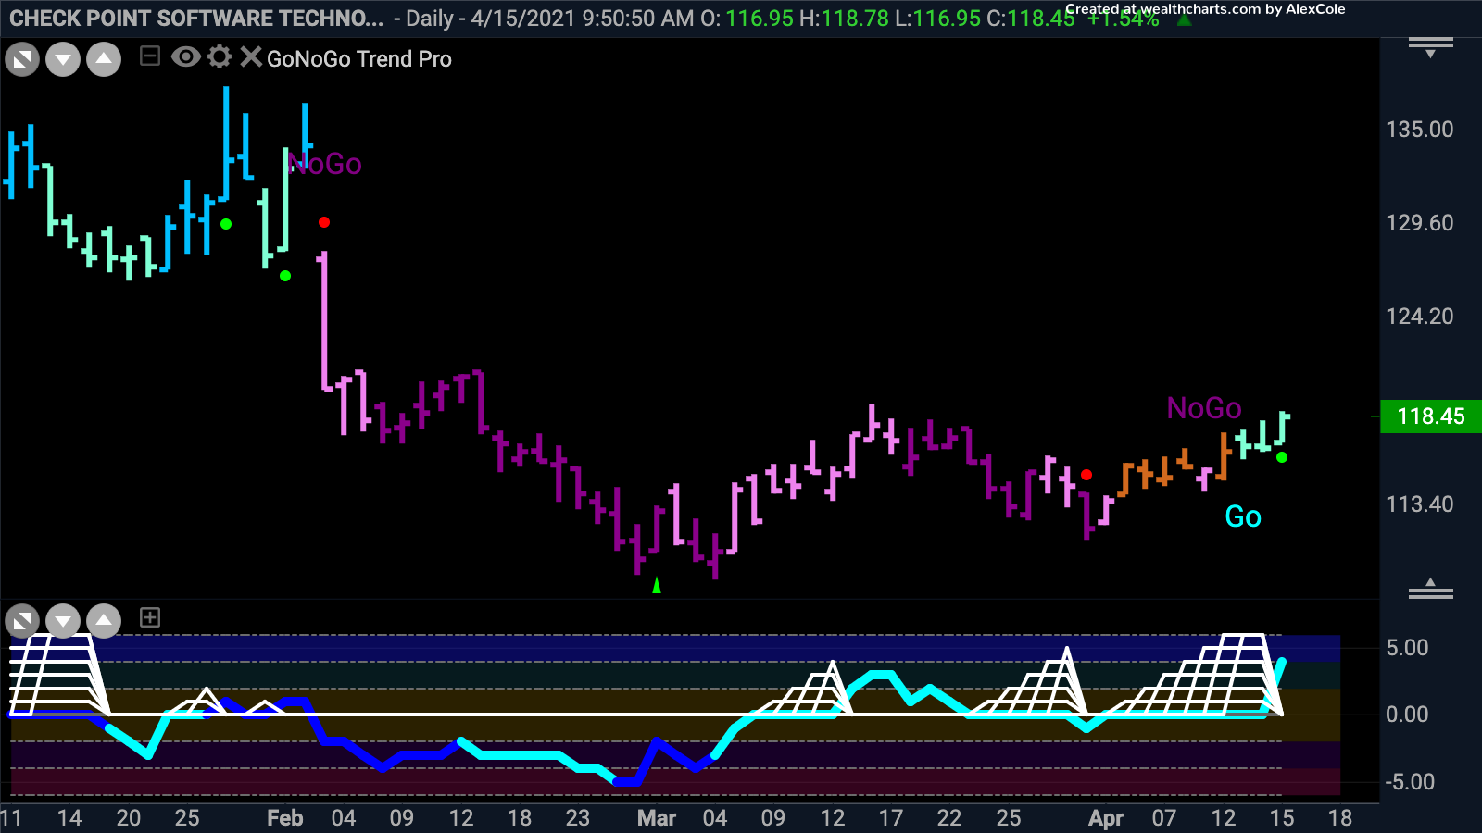Click the purple NoGo label near April
This screenshot has width=1482, height=833.
coord(1204,408)
